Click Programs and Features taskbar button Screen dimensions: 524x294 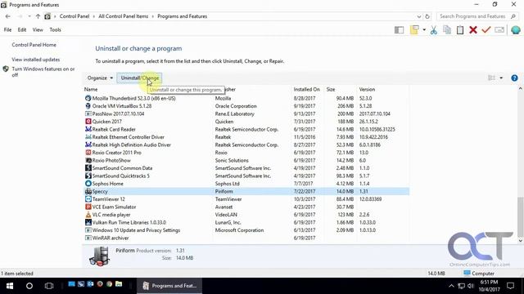169,286
